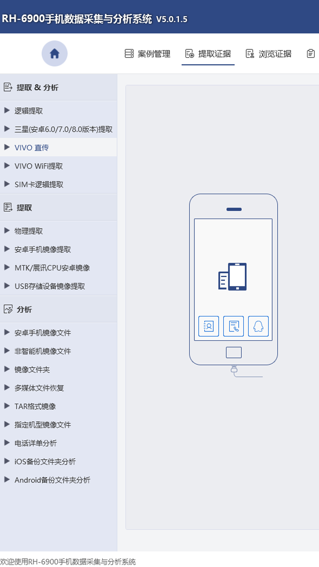Click the 提取 section header icon

(7, 208)
